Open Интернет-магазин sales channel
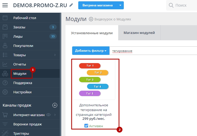Screen dimensions: 197x136 pos(29,115)
